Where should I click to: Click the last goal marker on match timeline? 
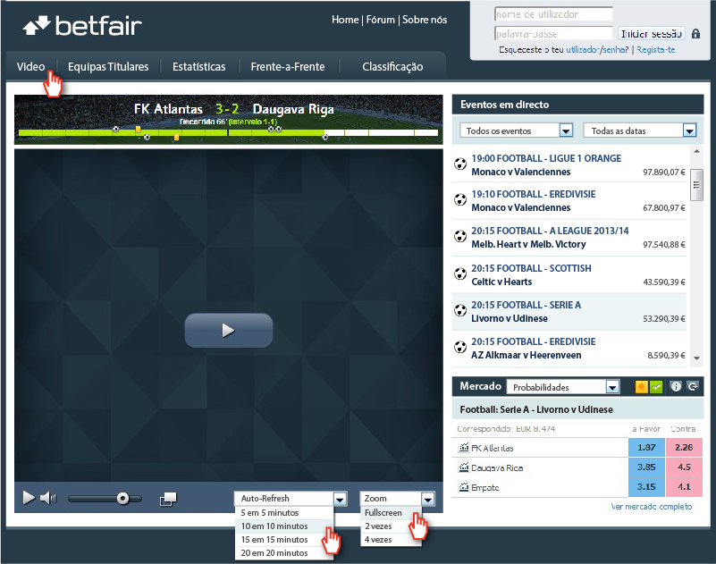tap(325, 137)
